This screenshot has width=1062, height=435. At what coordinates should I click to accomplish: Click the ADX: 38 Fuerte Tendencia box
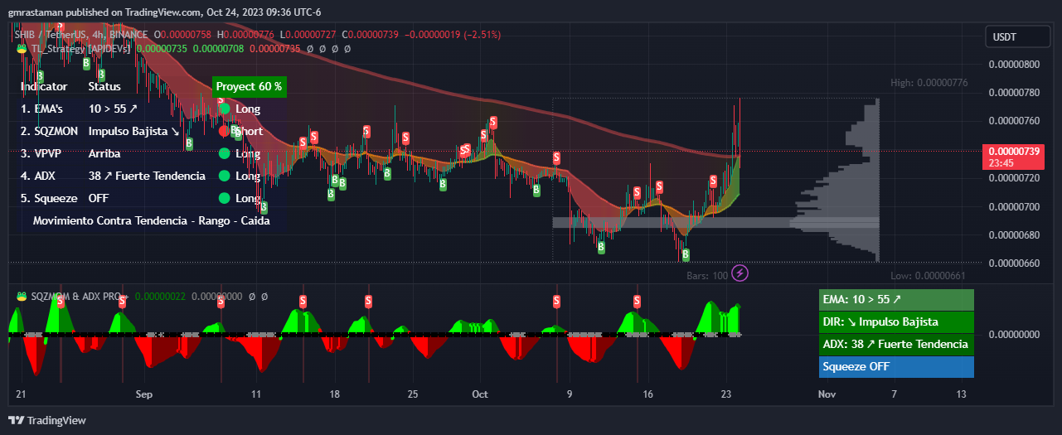tap(896, 344)
